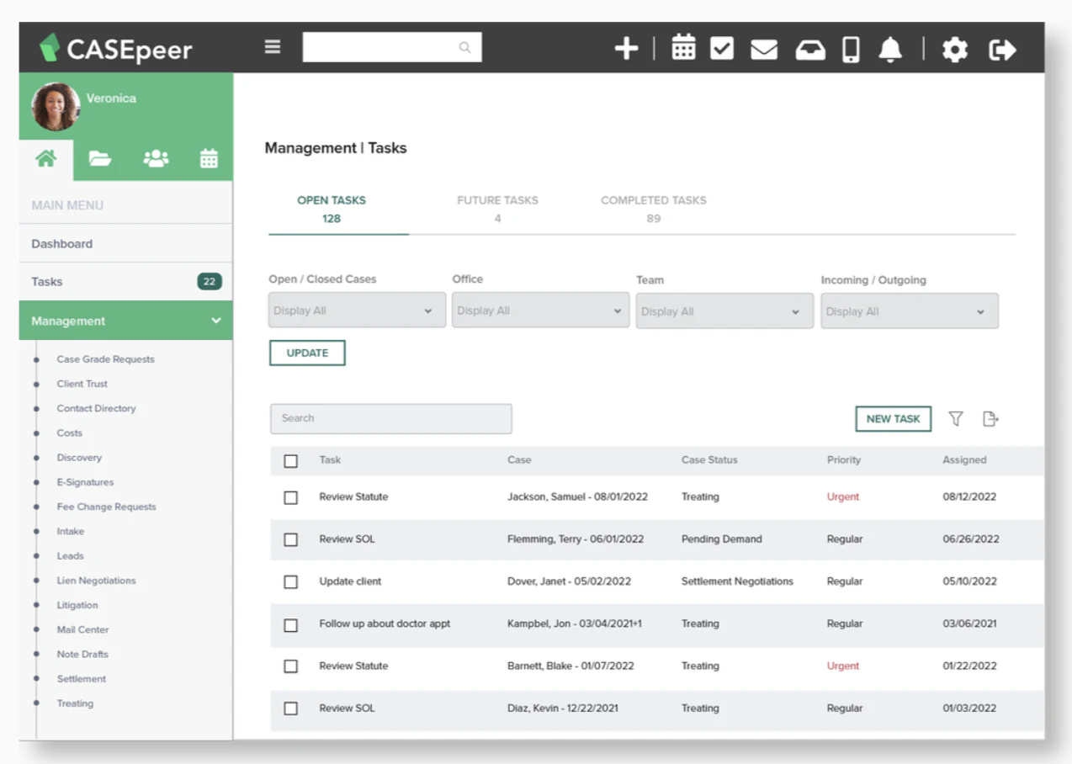Switch to the Future Tasks tab
Viewport: 1072px width, 764px height.
coord(497,209)
